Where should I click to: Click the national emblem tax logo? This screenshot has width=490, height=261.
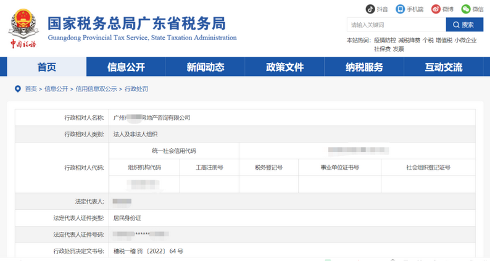point(23,22)
